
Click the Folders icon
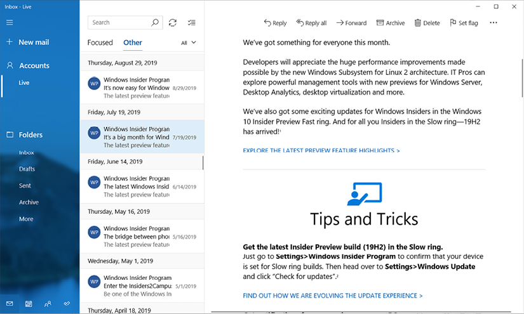coord(10,134)
